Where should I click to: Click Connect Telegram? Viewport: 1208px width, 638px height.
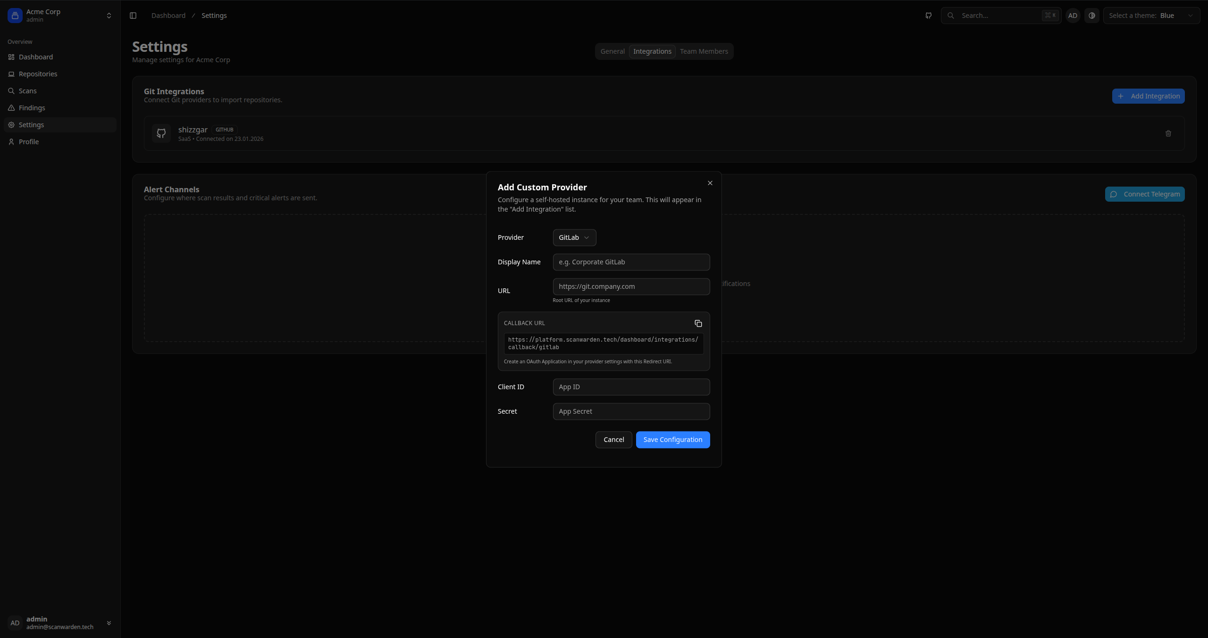coord(1145,194)
